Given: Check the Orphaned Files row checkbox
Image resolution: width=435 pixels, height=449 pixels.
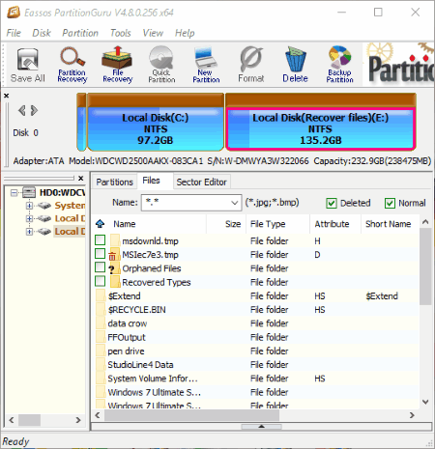Looking at the screenshot, I should [101, 267].
